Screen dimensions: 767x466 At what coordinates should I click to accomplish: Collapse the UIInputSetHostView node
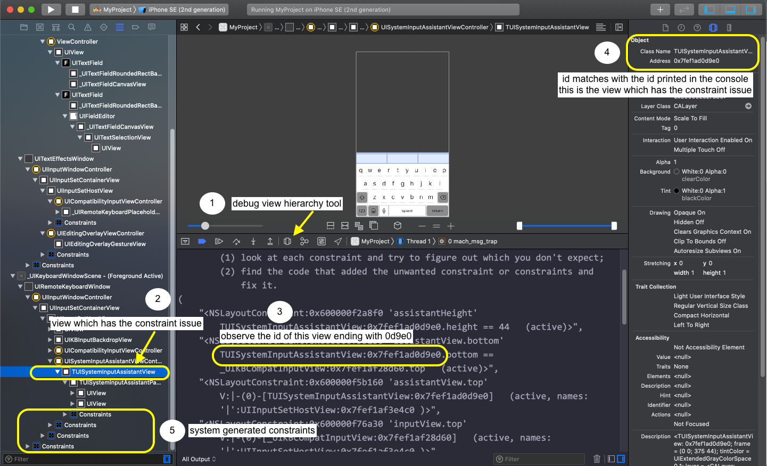click(x=43, y=190)
